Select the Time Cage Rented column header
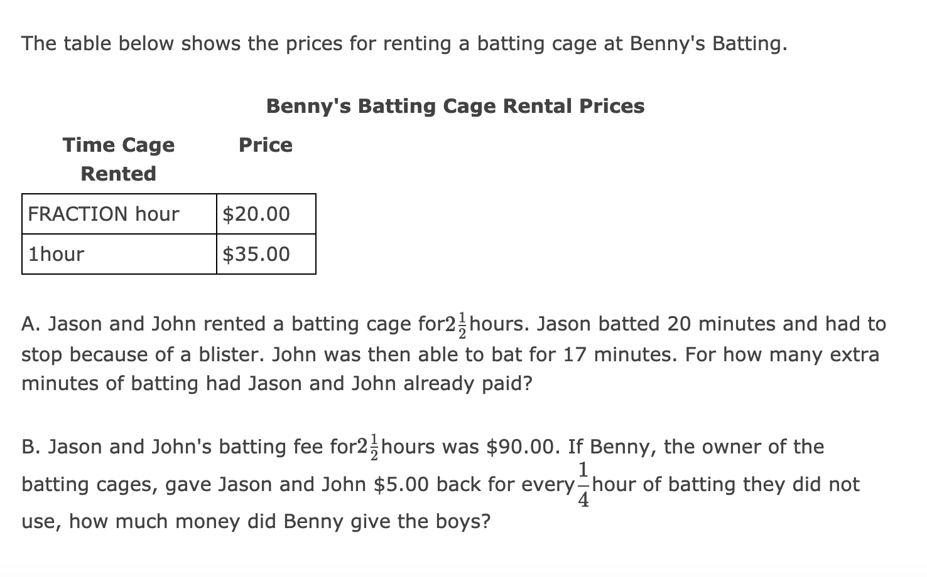927x577 pixels. coord(119,159)
